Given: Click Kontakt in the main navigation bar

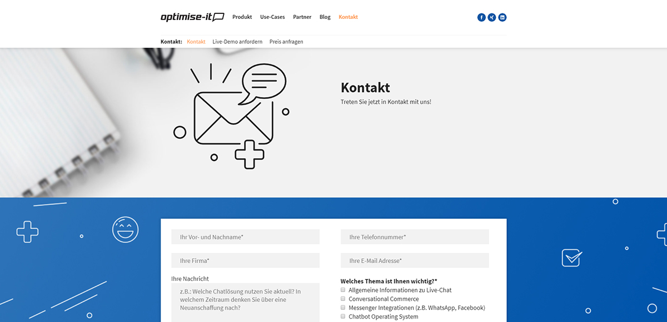Looking at the screenshot, I should 348,17.
